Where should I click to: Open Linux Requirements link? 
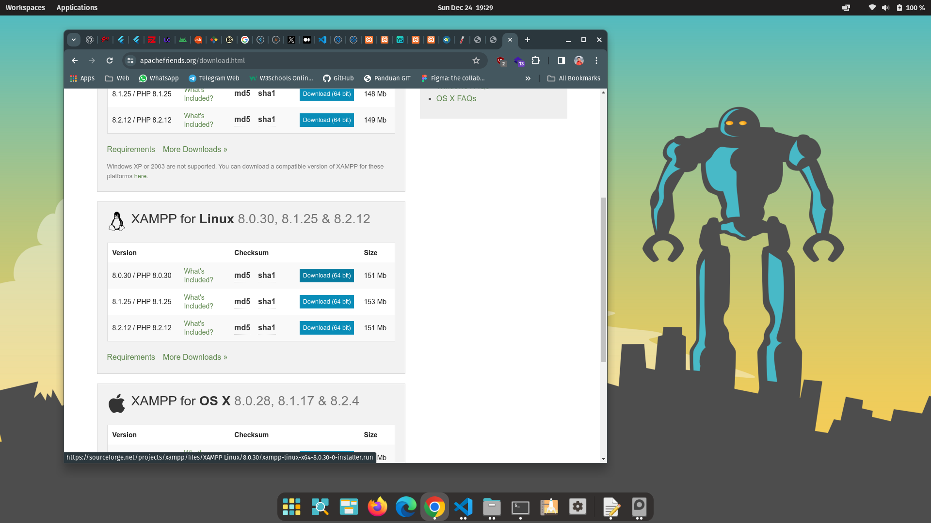[131, 357]
